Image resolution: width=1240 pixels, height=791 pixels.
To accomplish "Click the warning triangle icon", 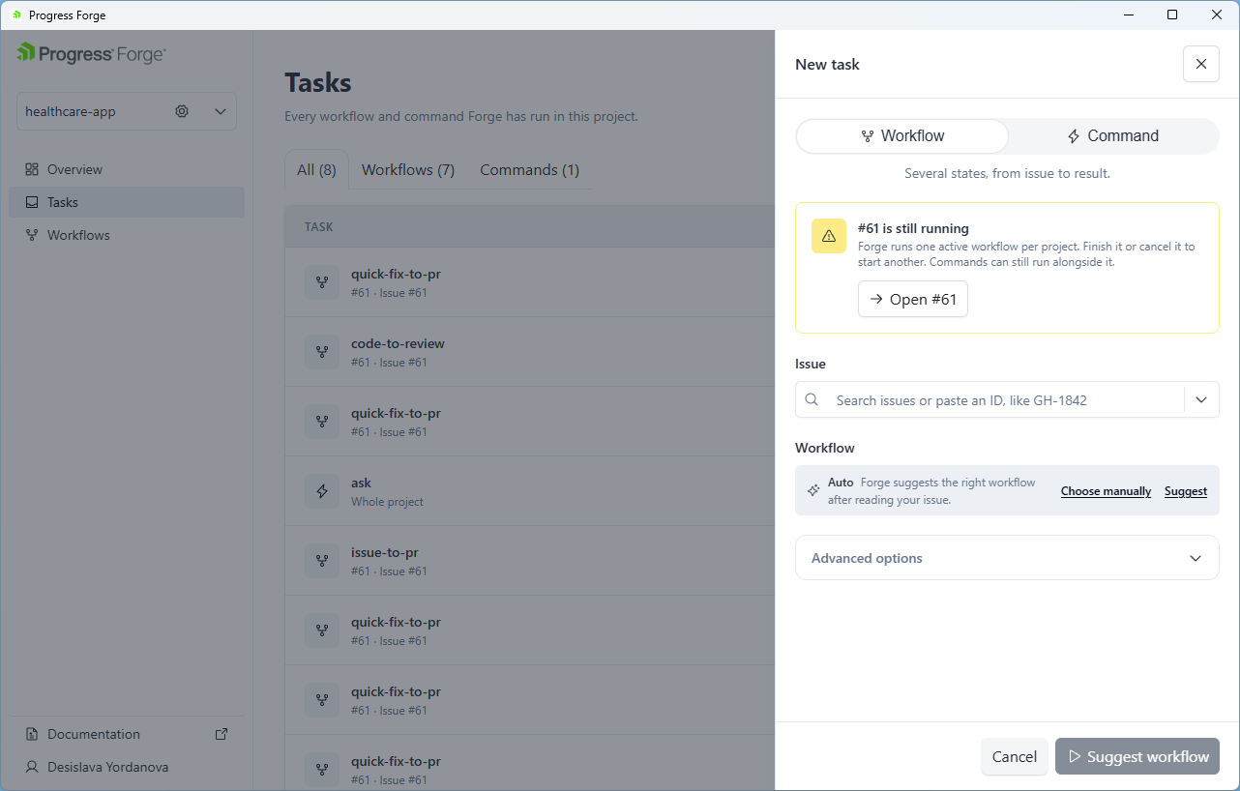I will click(829, 236).
